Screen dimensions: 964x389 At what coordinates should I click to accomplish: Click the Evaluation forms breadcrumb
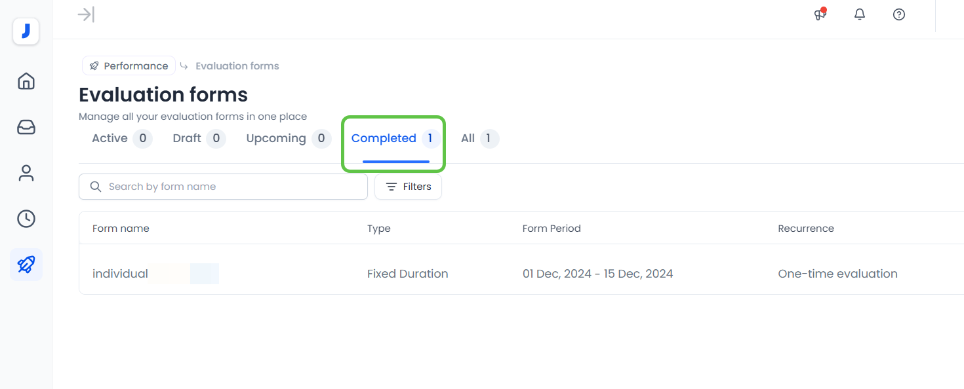point(237,65)
